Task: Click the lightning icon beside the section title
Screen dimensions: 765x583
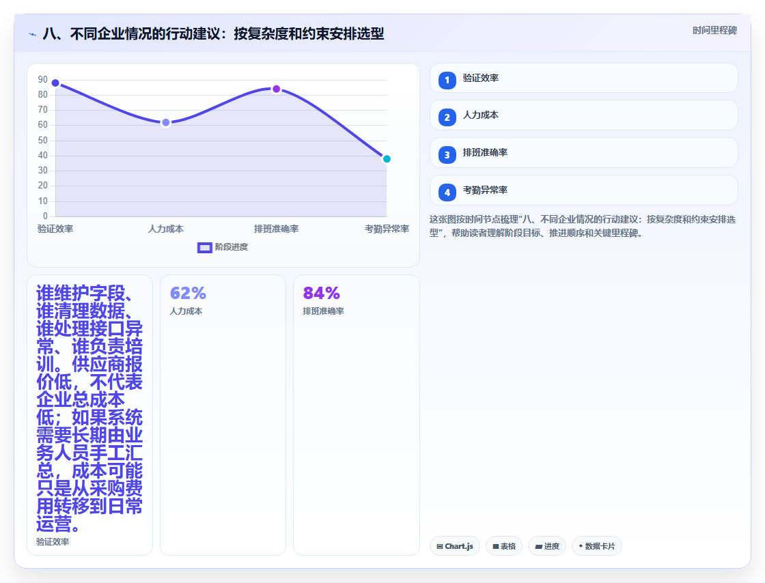Action: (x=33, y=35)
